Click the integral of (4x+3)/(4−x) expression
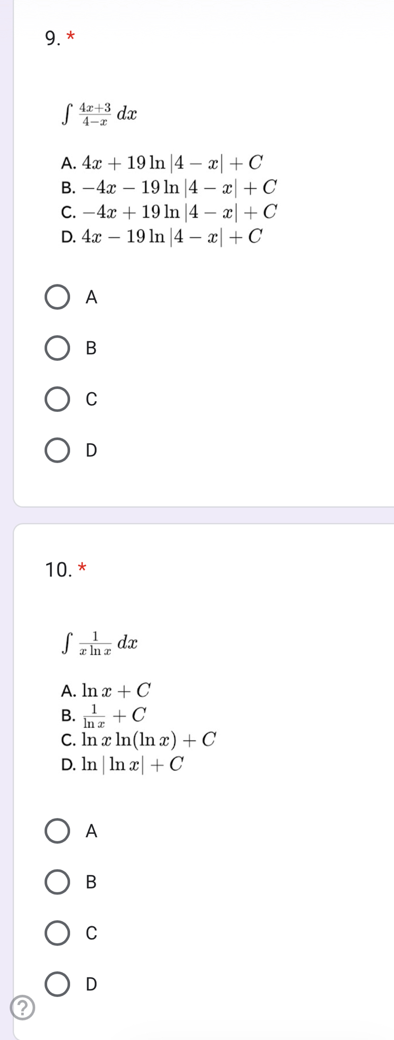 99,114
